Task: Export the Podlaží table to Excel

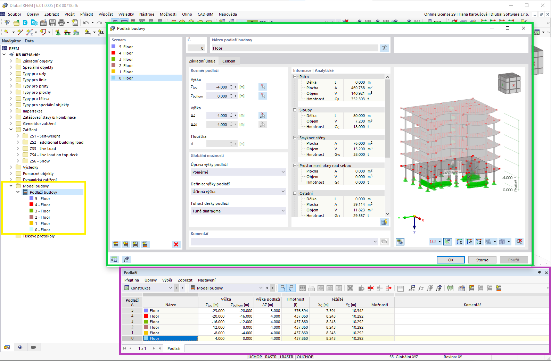Action: tap(450, 288)
